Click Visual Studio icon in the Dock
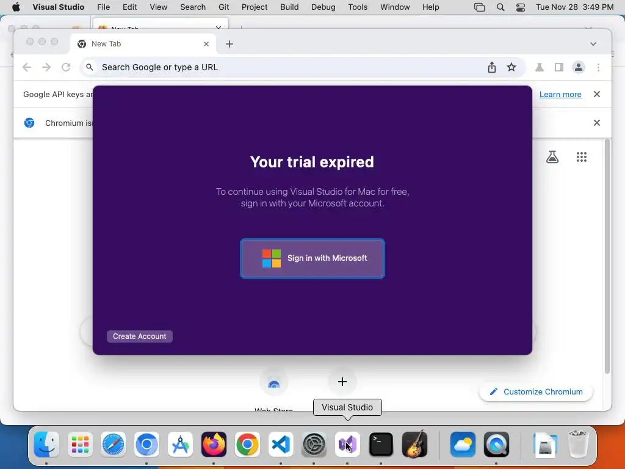This screenshot has width=625, height=469. [347, 445]
